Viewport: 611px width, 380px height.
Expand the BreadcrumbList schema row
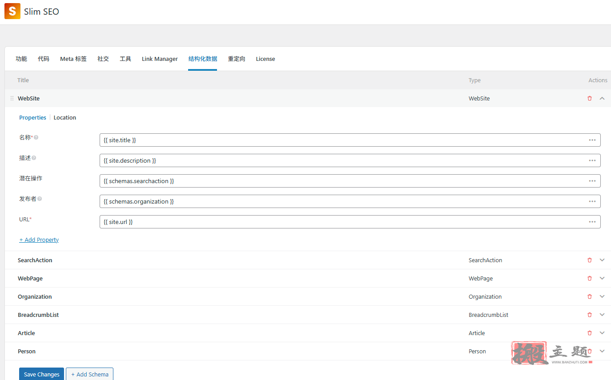[x=603, y=315]
